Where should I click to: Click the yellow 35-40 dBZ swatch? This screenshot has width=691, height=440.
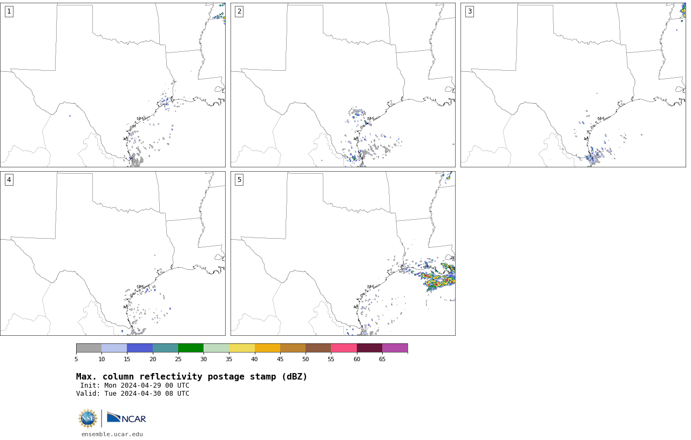point(242,348)
